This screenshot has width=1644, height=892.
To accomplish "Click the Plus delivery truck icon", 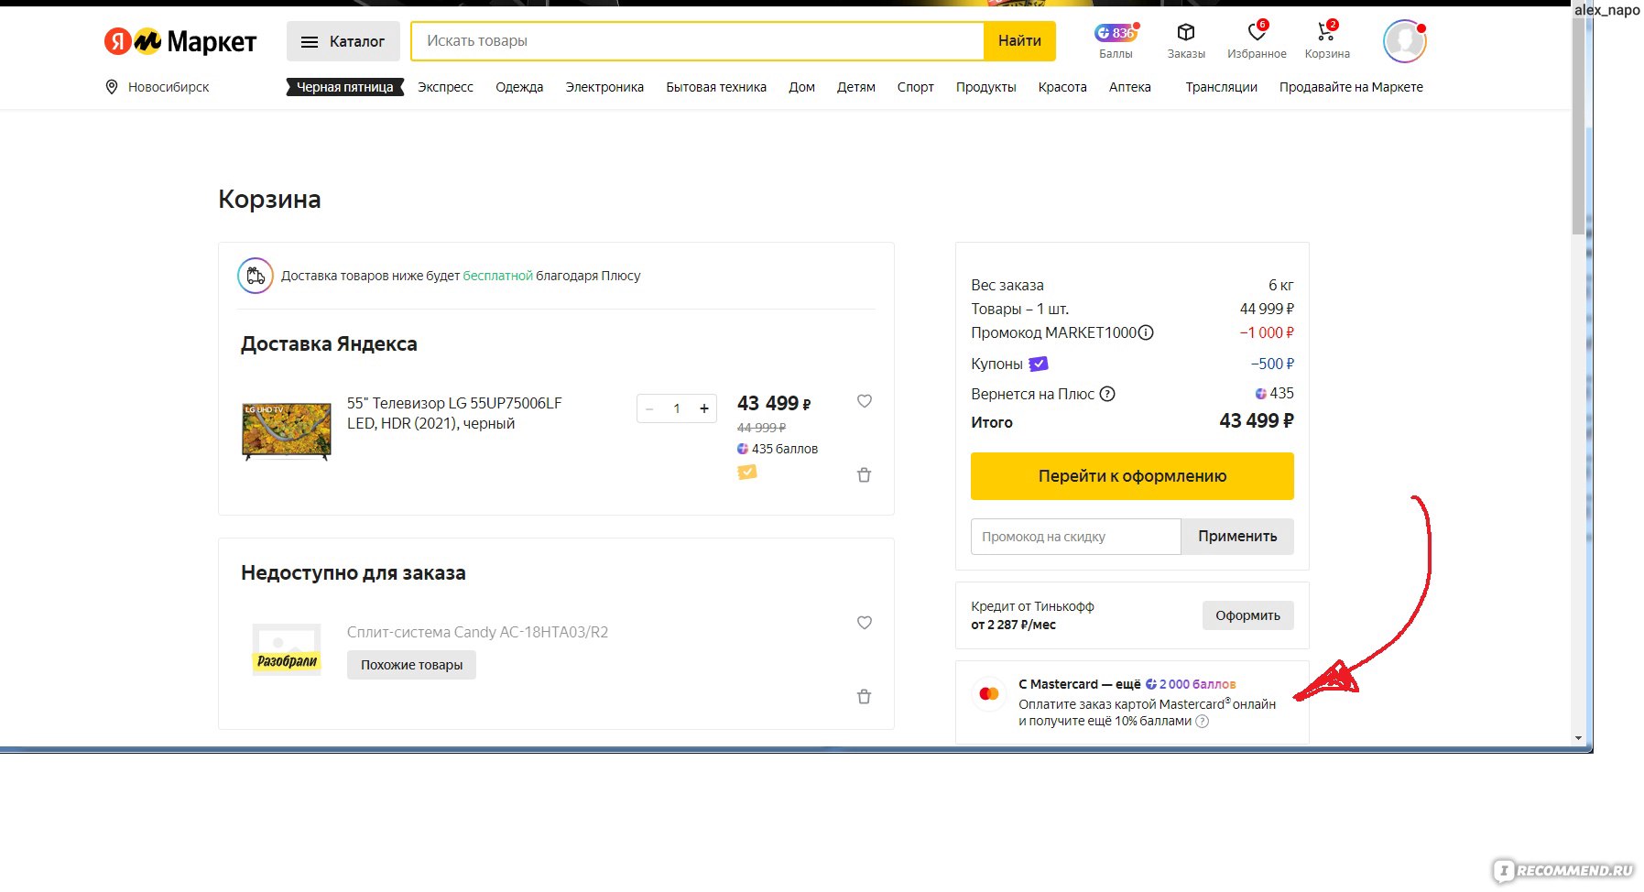I will pyautogui.click(x=256, y=276).
